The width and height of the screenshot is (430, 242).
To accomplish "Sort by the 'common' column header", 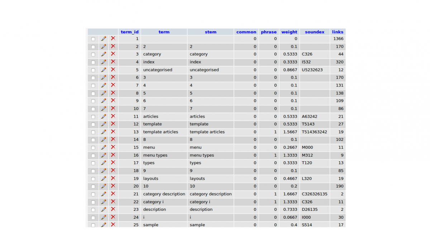I will coord(247,32).
